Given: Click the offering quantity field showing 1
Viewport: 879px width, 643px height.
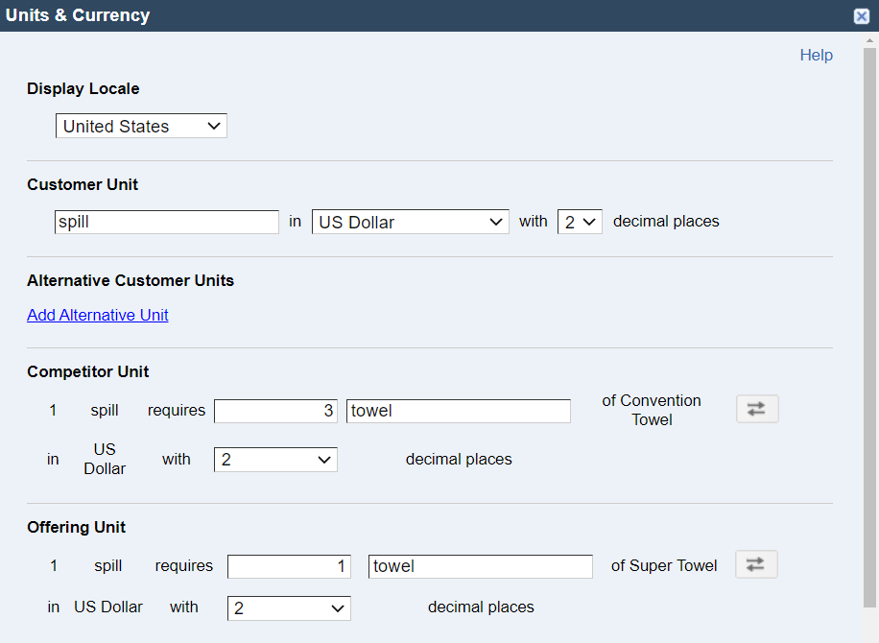Looking at the screenshot, I should [x=289, y=566].
